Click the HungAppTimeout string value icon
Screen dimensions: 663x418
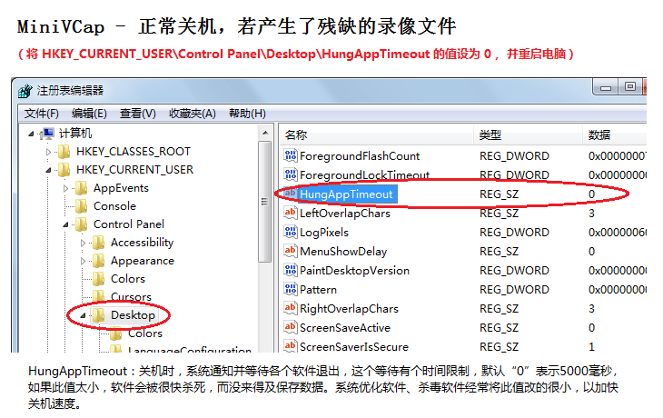point(291,194)
